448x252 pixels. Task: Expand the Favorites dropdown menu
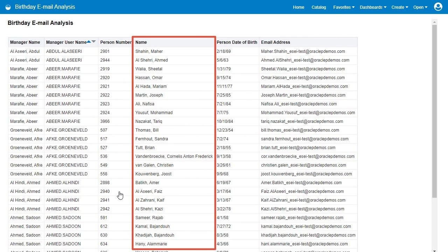tap(344, 7)
